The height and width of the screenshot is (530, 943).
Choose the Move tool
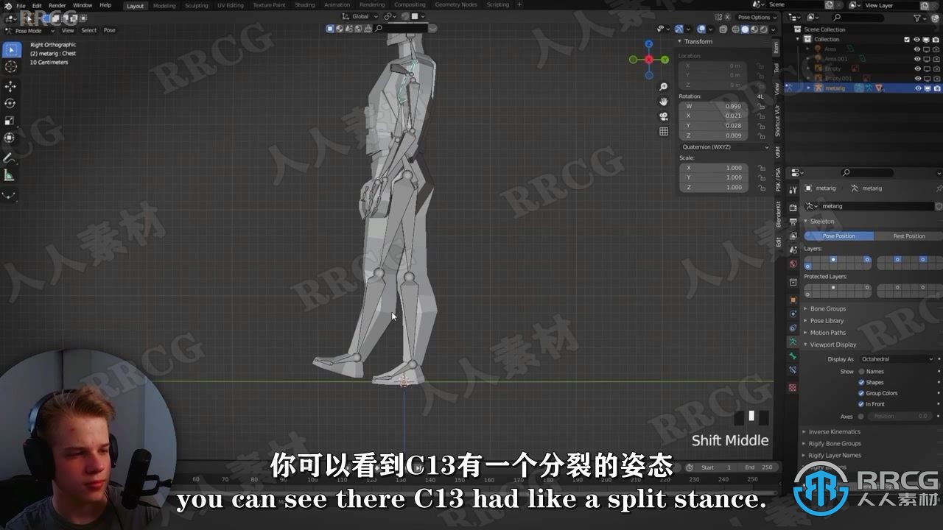point(10,87)
